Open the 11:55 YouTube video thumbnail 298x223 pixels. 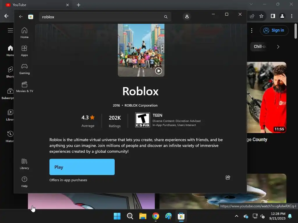click(267, 97)
